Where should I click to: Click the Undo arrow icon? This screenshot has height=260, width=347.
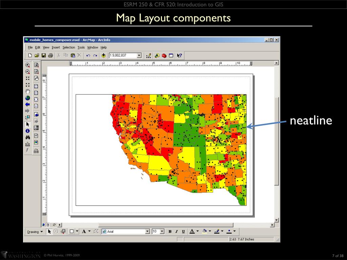[x=88, y=56]
